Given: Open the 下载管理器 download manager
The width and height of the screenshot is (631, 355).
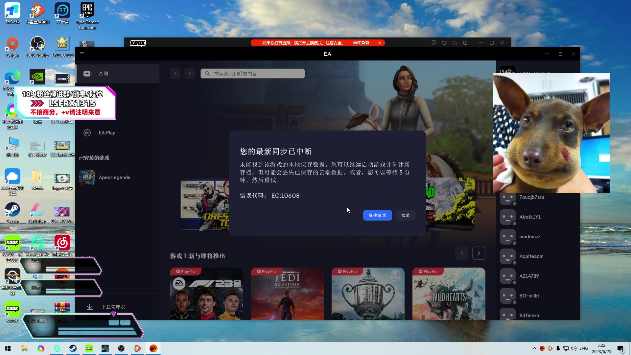Looking at the screenshot, I should (118, 307).
